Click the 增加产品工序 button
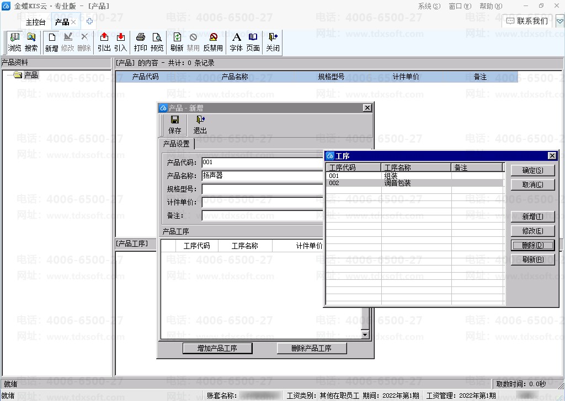 point(217,348)
